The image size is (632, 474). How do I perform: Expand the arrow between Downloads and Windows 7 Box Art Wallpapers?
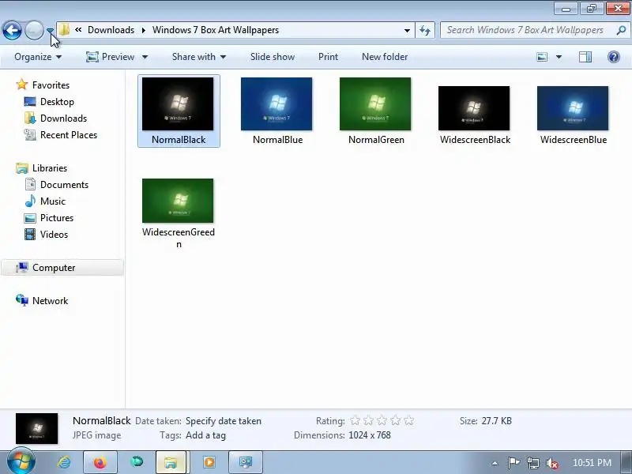click(x=144, y=30)
